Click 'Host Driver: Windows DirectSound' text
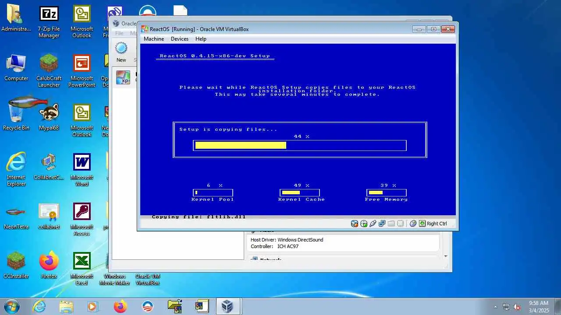Viewport: 561px width, 315px height. (287, 240)
